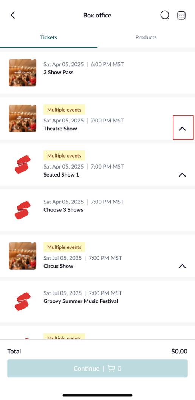Click the Continue button

pos(97,368)
